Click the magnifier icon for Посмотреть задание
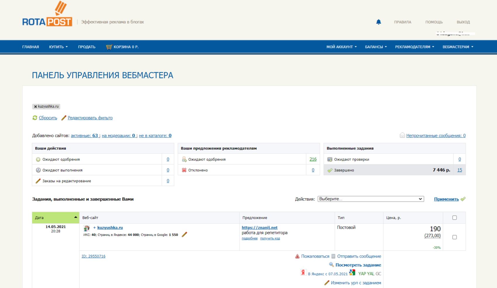This screenshot has width=497, height=288. pos(331,265)
